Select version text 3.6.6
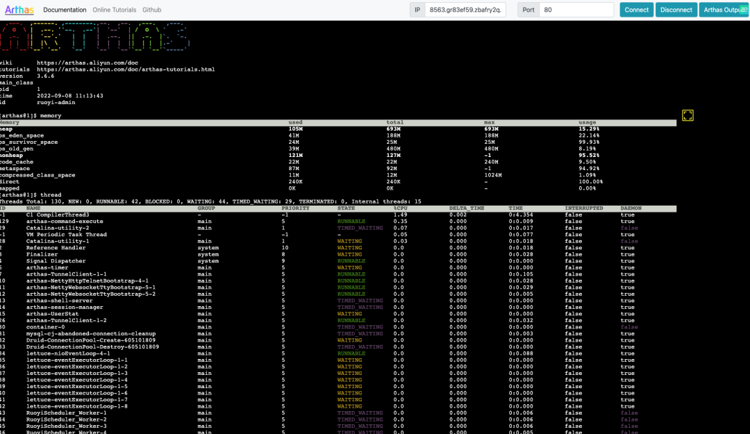Viewport: 750px width, 434px height. 45,76
